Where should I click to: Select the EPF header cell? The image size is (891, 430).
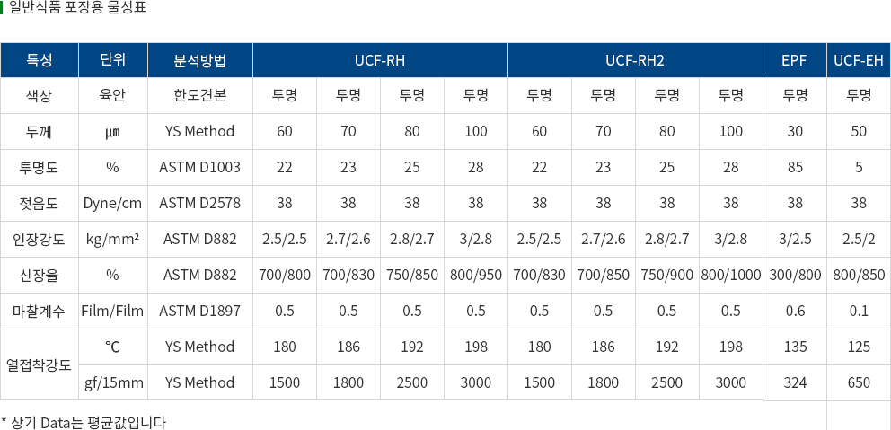tap(794, 60)
